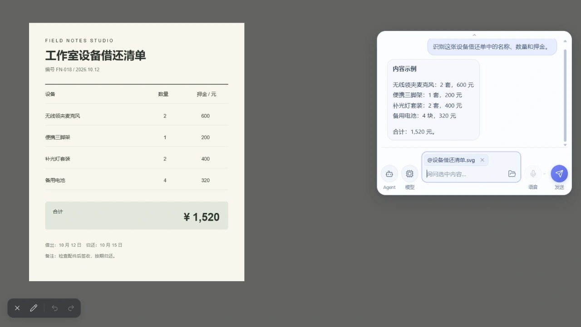Click the total amount ¥ 1,520
This screenshot has height=327, width=581.
click(x=202, y=217)
